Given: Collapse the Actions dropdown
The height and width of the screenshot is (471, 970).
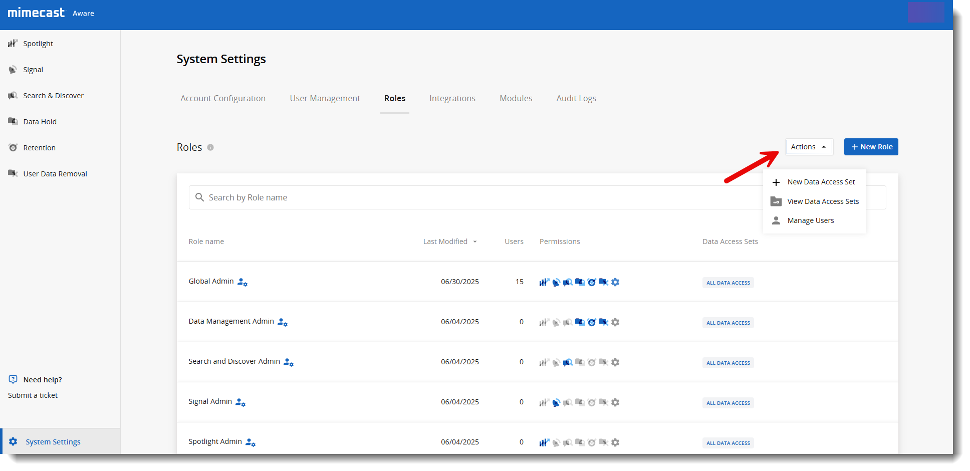Looking at the screenshot, I should click(809, 147).
